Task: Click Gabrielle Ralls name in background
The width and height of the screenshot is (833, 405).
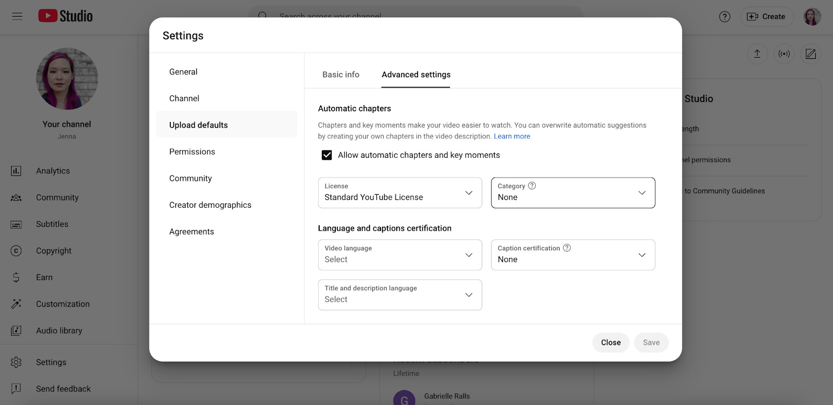Action: click(x=447, y=396)
